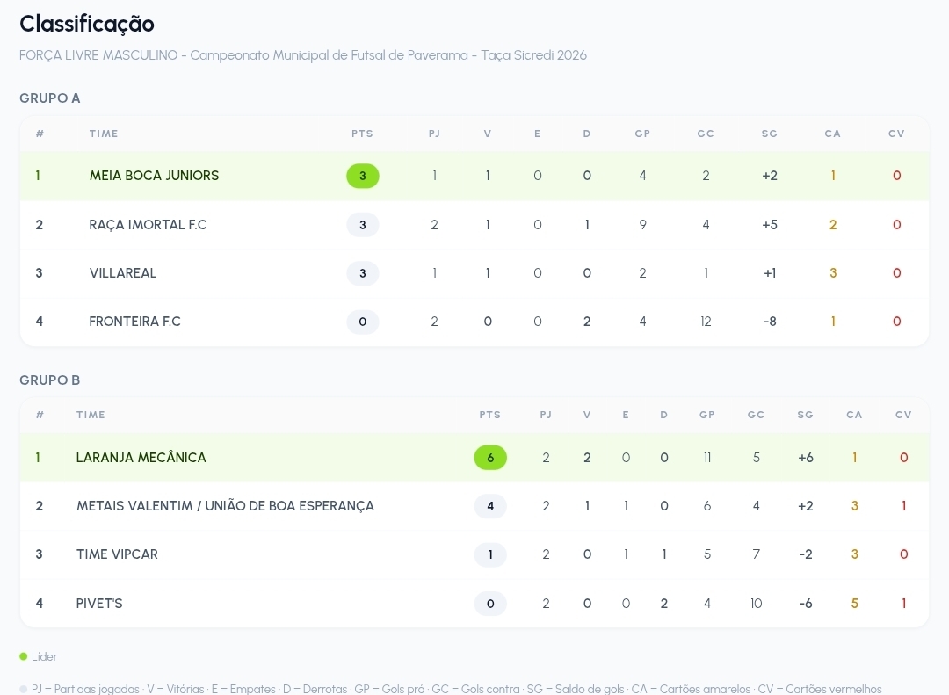The height and width of the screenshot is (695, 949).
Task: Click the PTS column header in Grupo A
Action: tap(363, 134)
